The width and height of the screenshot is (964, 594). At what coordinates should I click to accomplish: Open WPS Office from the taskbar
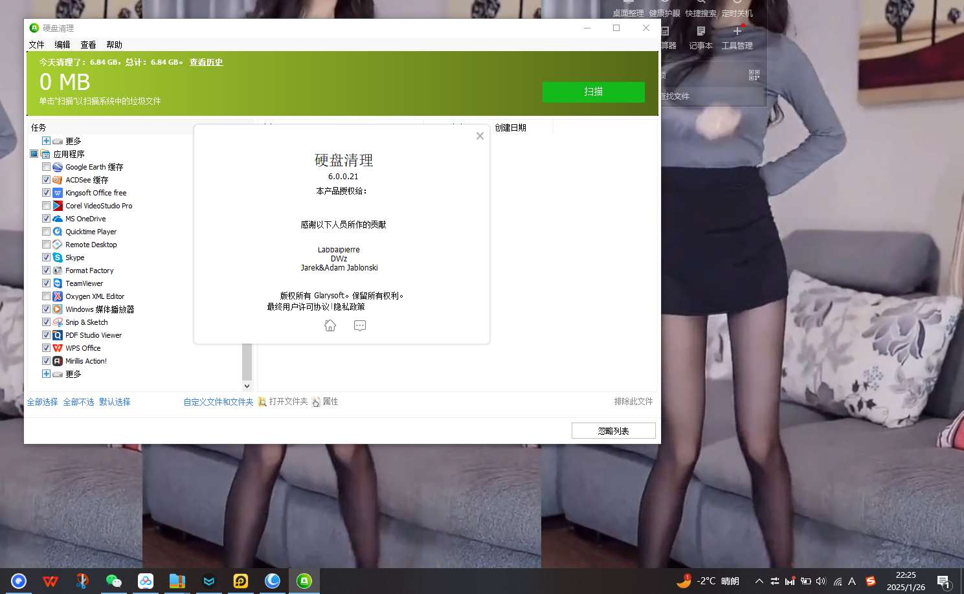click(x=50, y=581)
